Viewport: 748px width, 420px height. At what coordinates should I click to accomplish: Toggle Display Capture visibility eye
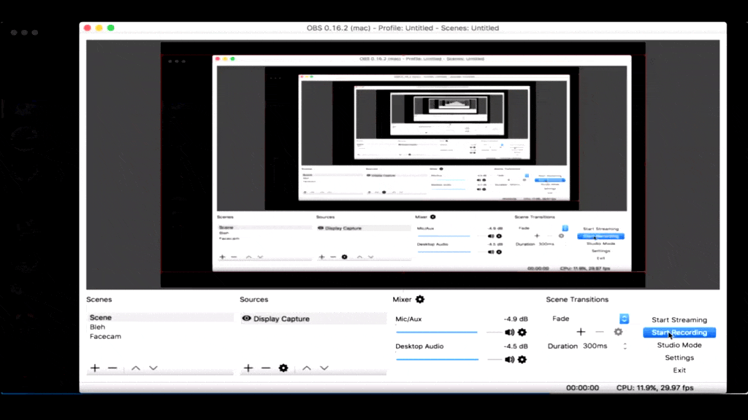(x=247, y=319)
